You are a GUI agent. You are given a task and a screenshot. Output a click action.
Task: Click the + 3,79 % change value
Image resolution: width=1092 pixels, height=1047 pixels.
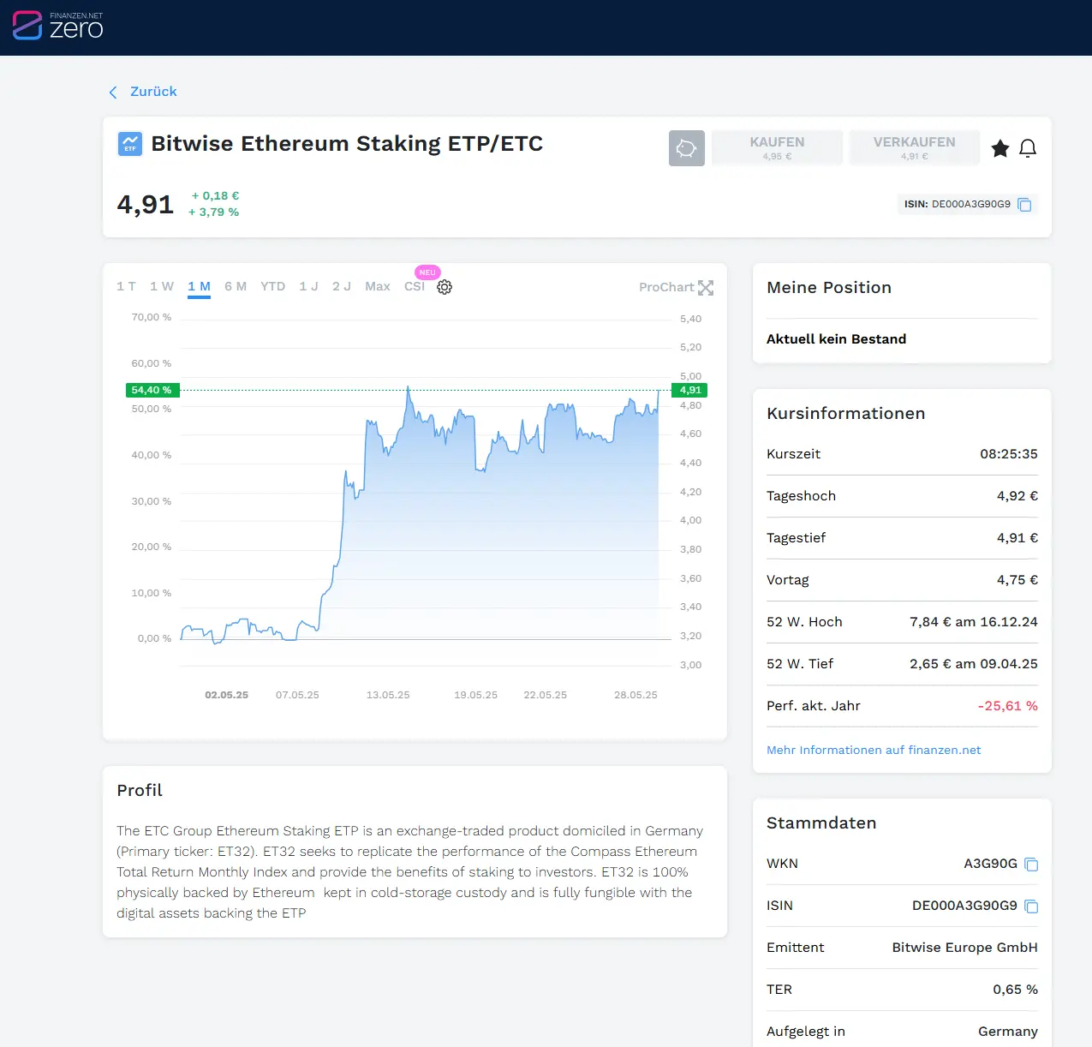(214, 212)
